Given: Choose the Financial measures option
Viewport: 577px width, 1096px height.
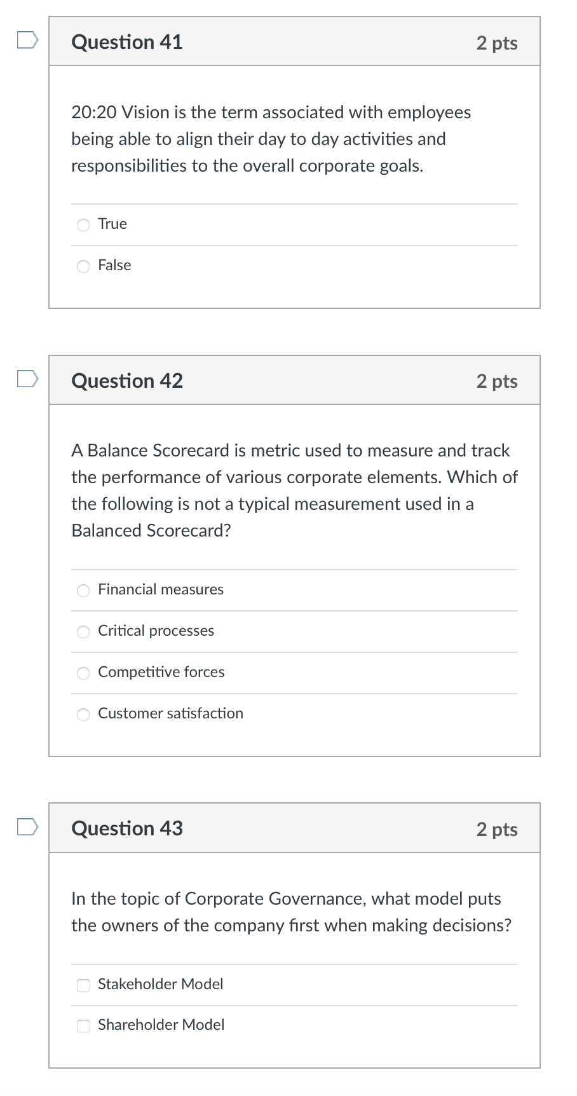Looking at the screenshot, I should (83, 591).
